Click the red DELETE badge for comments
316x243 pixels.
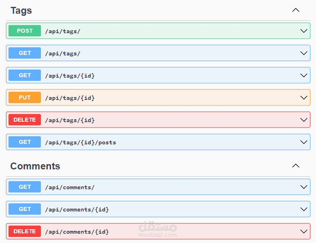pos(25,231)
